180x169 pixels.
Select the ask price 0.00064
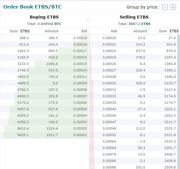click(109, 141)
